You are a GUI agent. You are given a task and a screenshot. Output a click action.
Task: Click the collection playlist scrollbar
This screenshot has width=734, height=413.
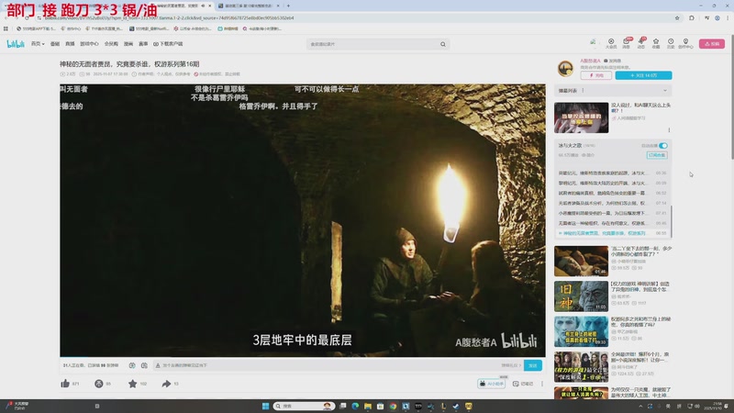(x=671, y=221)
